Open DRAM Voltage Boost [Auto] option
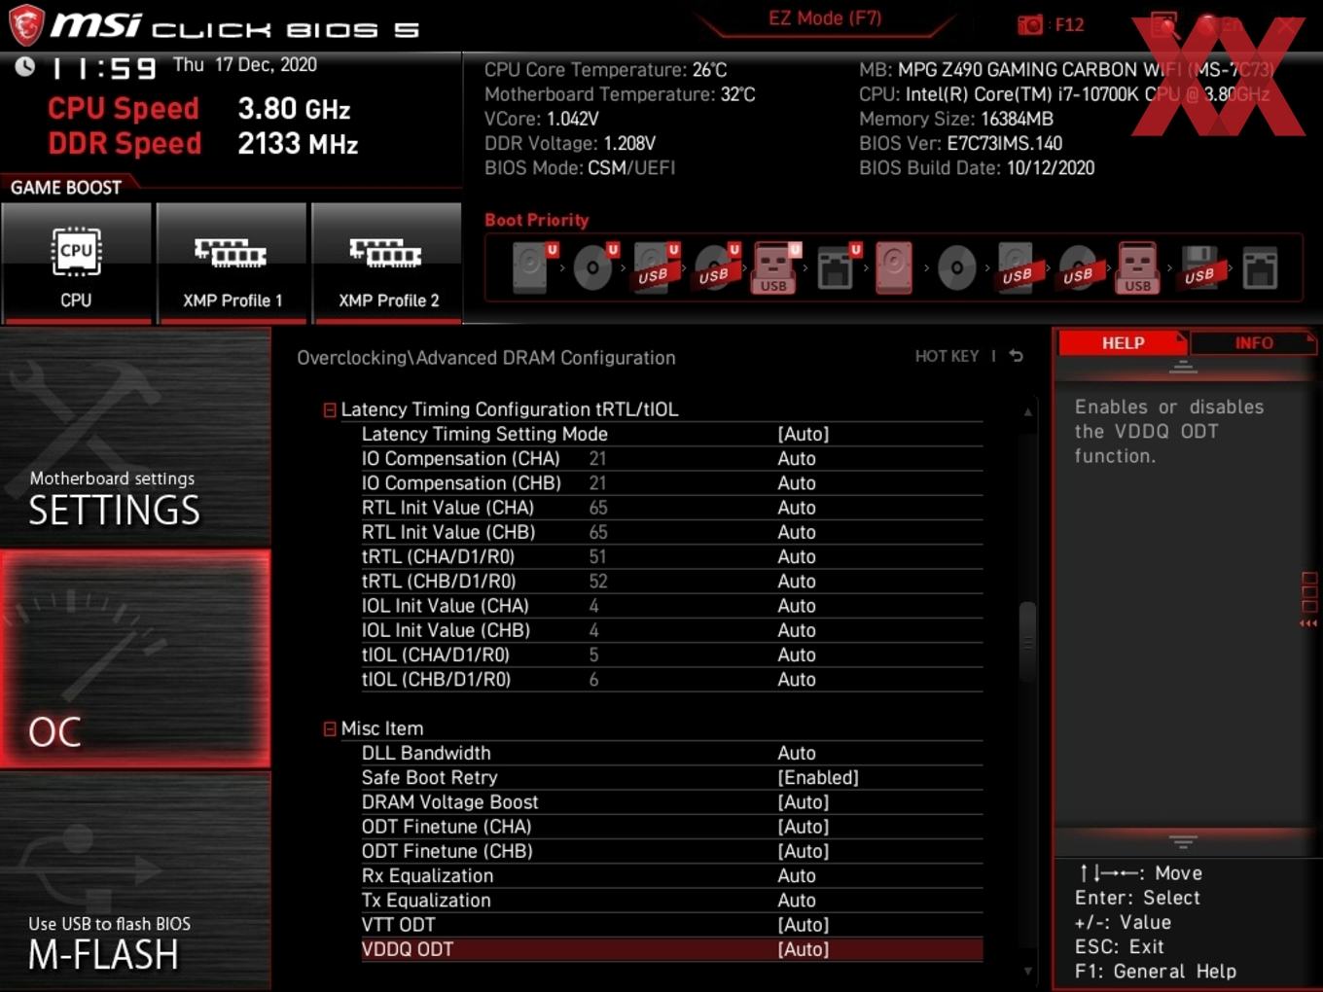 pyautogui.click(x=803, y=801)
